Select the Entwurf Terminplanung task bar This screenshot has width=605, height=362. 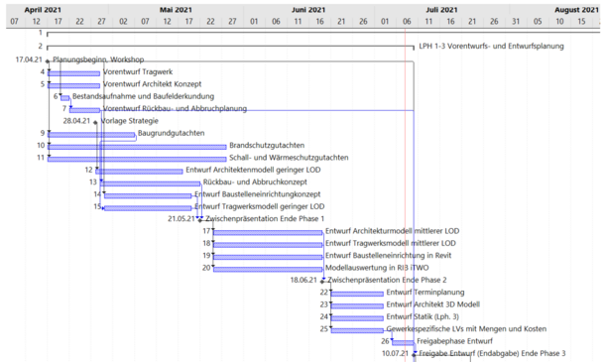point(357,295)
